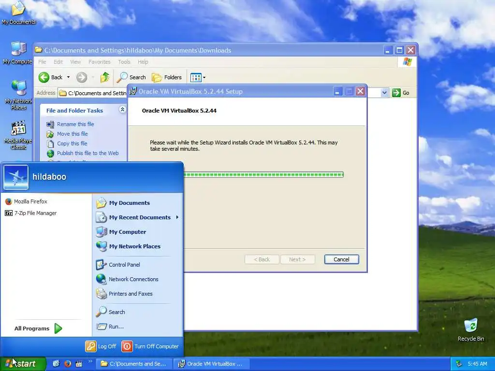Click the hildaboo user picture
The height and width of the screenshot is (371, 495).
[x=16, y=177]
